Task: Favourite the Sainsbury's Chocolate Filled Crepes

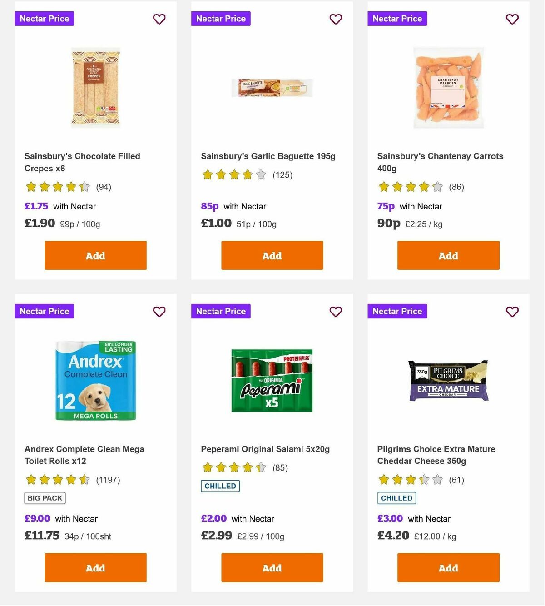Action: (x=159, y=19)
